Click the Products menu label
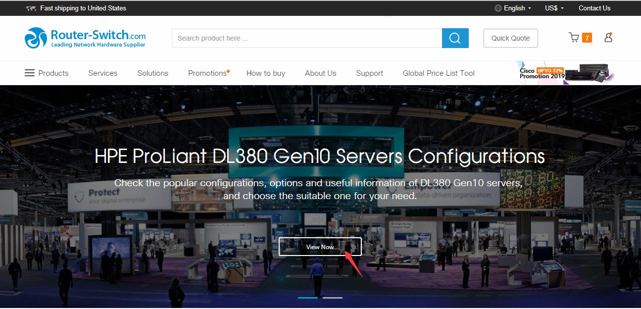The image size is (641, 309). [x=53, y=73]
